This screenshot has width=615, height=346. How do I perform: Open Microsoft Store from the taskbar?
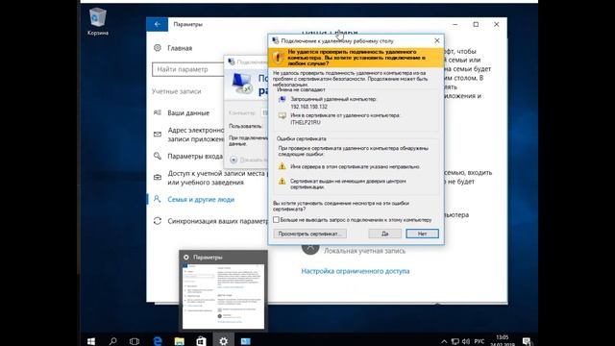click(201, 341)
